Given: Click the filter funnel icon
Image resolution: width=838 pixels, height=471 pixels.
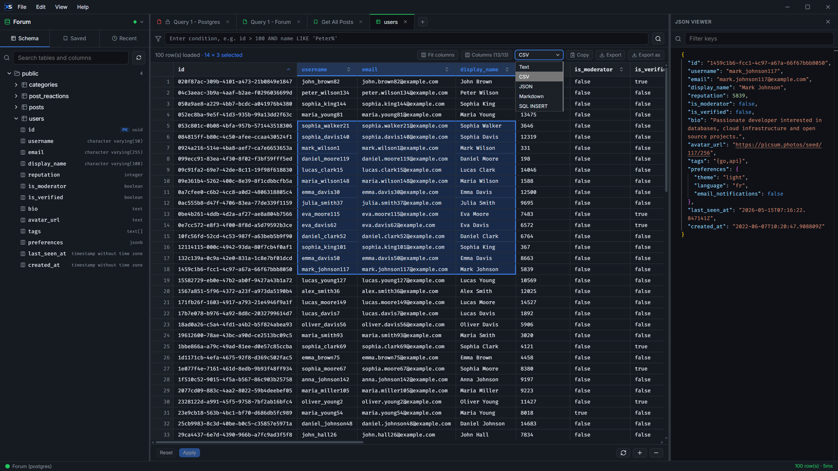Looking at the screenshot, I should tap(158, 39).
